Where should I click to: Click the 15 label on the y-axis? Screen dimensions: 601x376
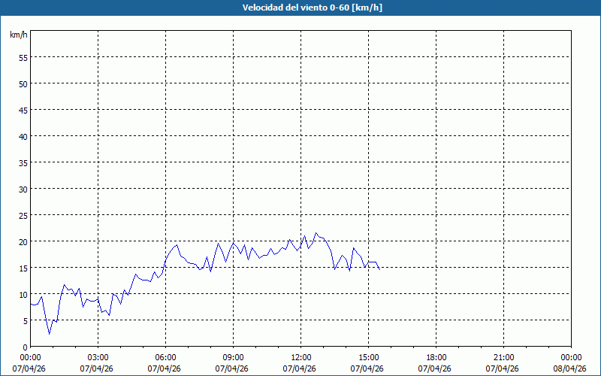23,268
